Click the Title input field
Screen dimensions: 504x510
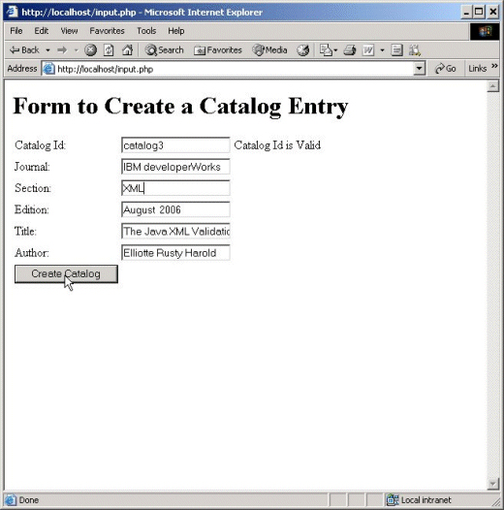[175, 231]
